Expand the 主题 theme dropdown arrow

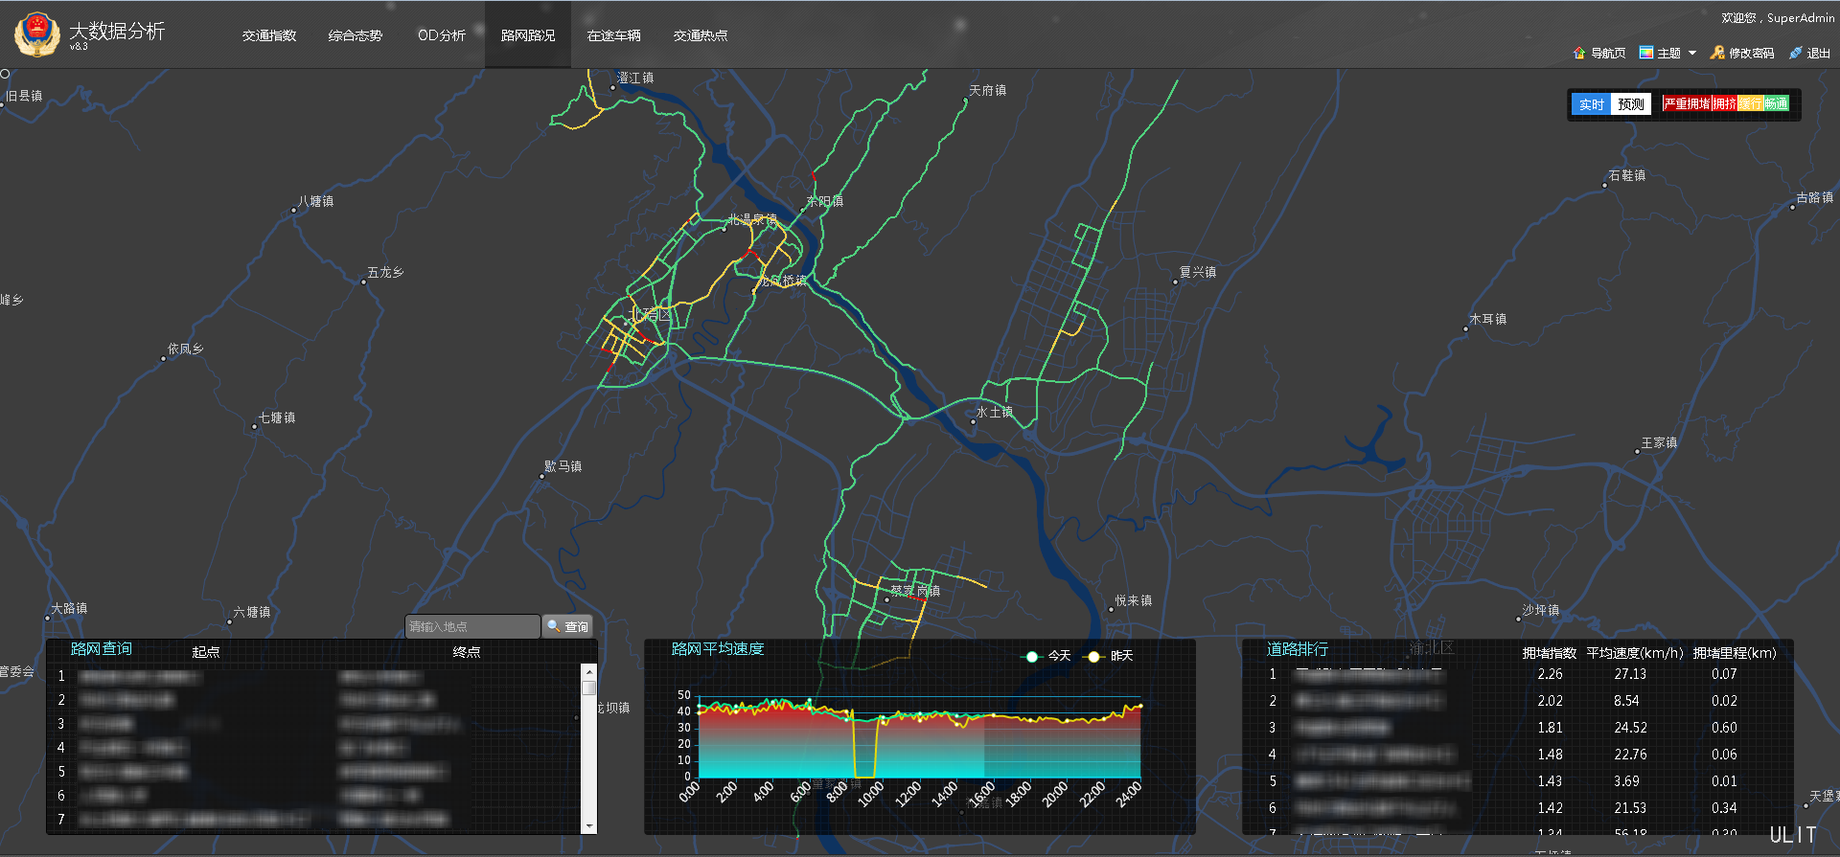[x=1692, y=53]
